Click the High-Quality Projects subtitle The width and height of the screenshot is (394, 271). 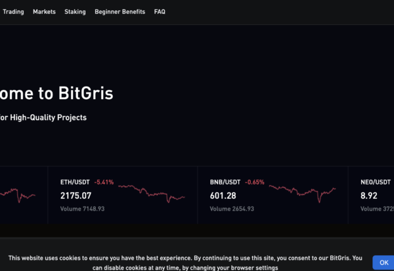pos(43,117)
